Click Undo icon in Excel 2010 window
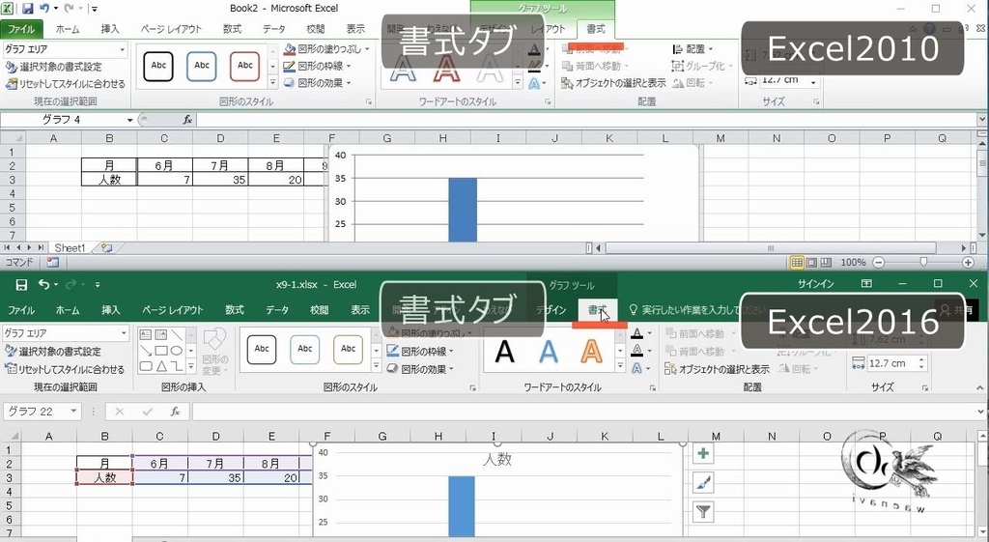 click(x=44, y=8)
